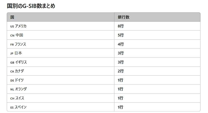Click the 4行 bank count cell
This screenshot has width=208, height=113.
121,44
